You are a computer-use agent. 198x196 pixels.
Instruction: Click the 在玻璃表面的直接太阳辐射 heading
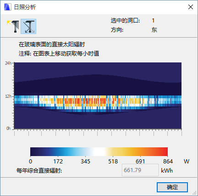coord(52,45)
